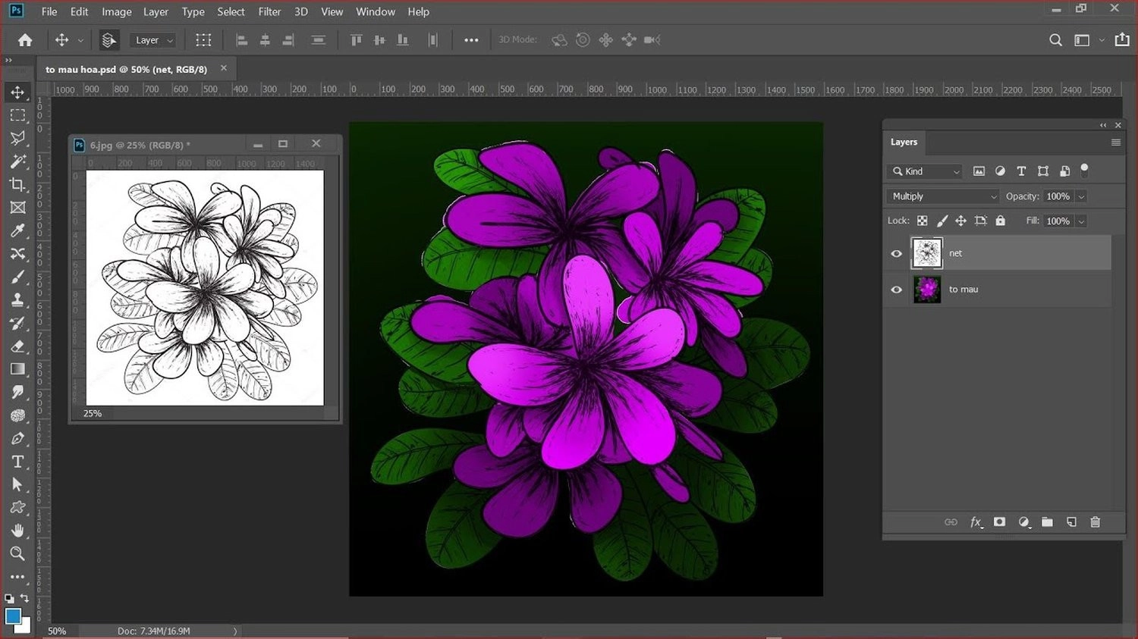The image size is (1138, 639).
Task: Filter for type layers
Action: 1021,171
